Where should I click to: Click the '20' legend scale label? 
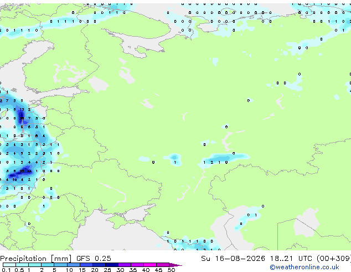[x=95, y=270]
